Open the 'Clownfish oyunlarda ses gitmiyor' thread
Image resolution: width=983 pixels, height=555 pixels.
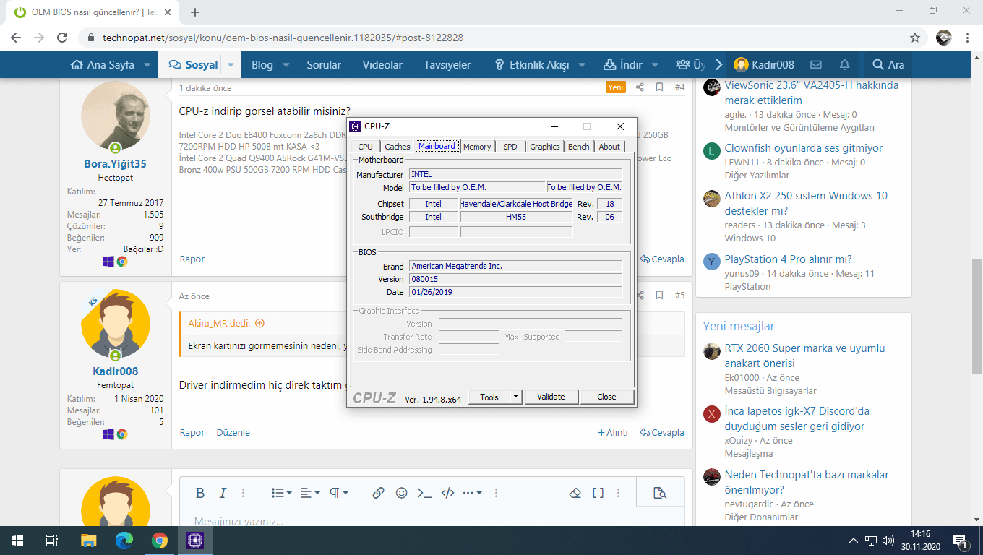[804, 148]
